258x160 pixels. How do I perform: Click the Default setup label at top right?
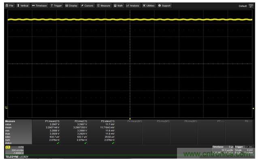[243, 6]
